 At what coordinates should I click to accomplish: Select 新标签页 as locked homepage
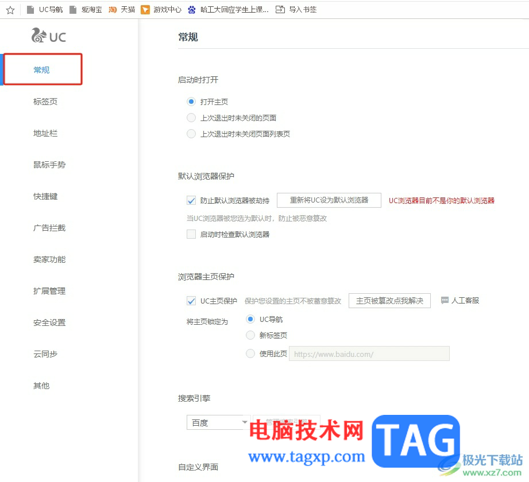(250, 335)
